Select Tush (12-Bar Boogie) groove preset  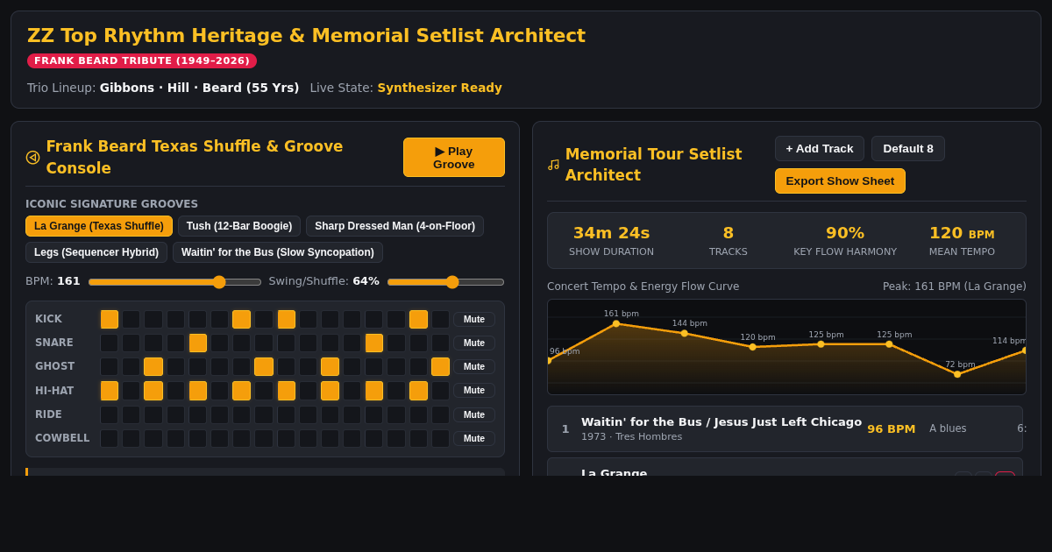pos(239,226)
